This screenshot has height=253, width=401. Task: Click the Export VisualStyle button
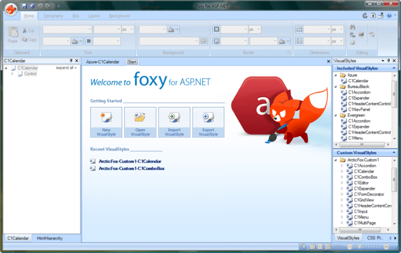pos(208,122)
